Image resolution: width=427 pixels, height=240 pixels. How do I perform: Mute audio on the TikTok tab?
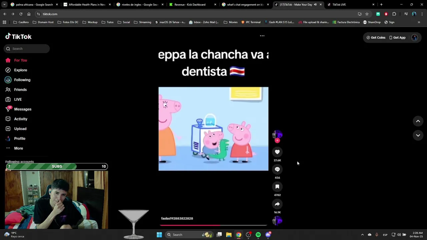pos(315,5)
